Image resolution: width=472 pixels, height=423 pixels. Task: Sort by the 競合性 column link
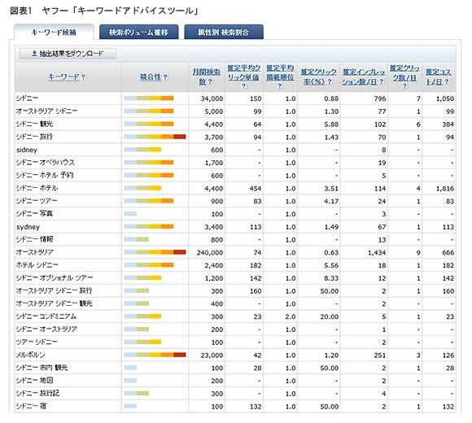point(151,77)
